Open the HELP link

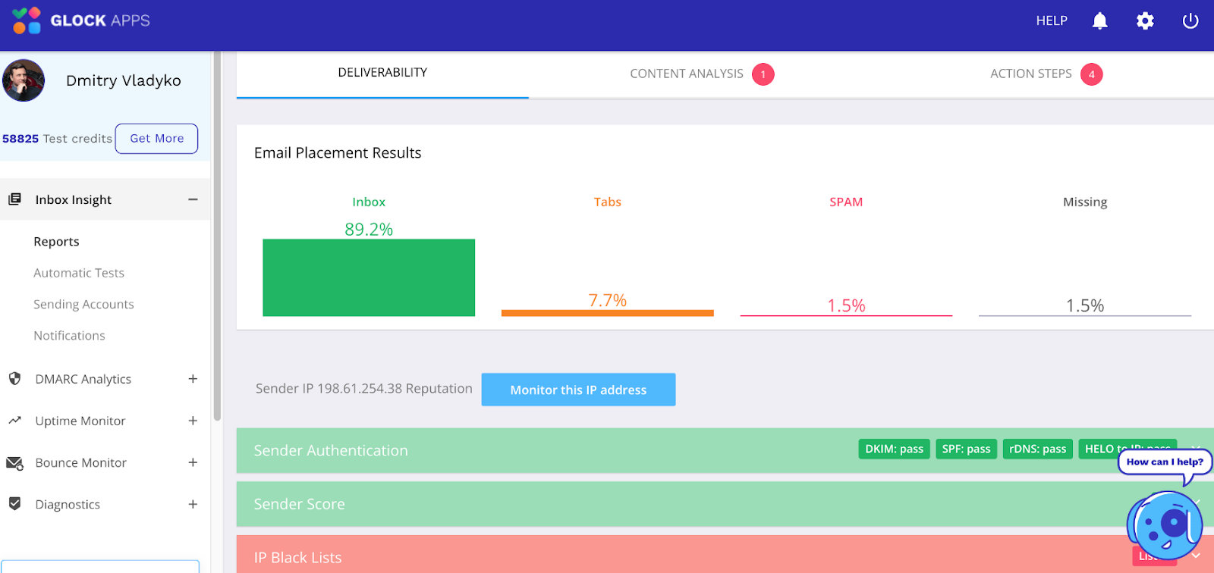tap(1052, 21)
